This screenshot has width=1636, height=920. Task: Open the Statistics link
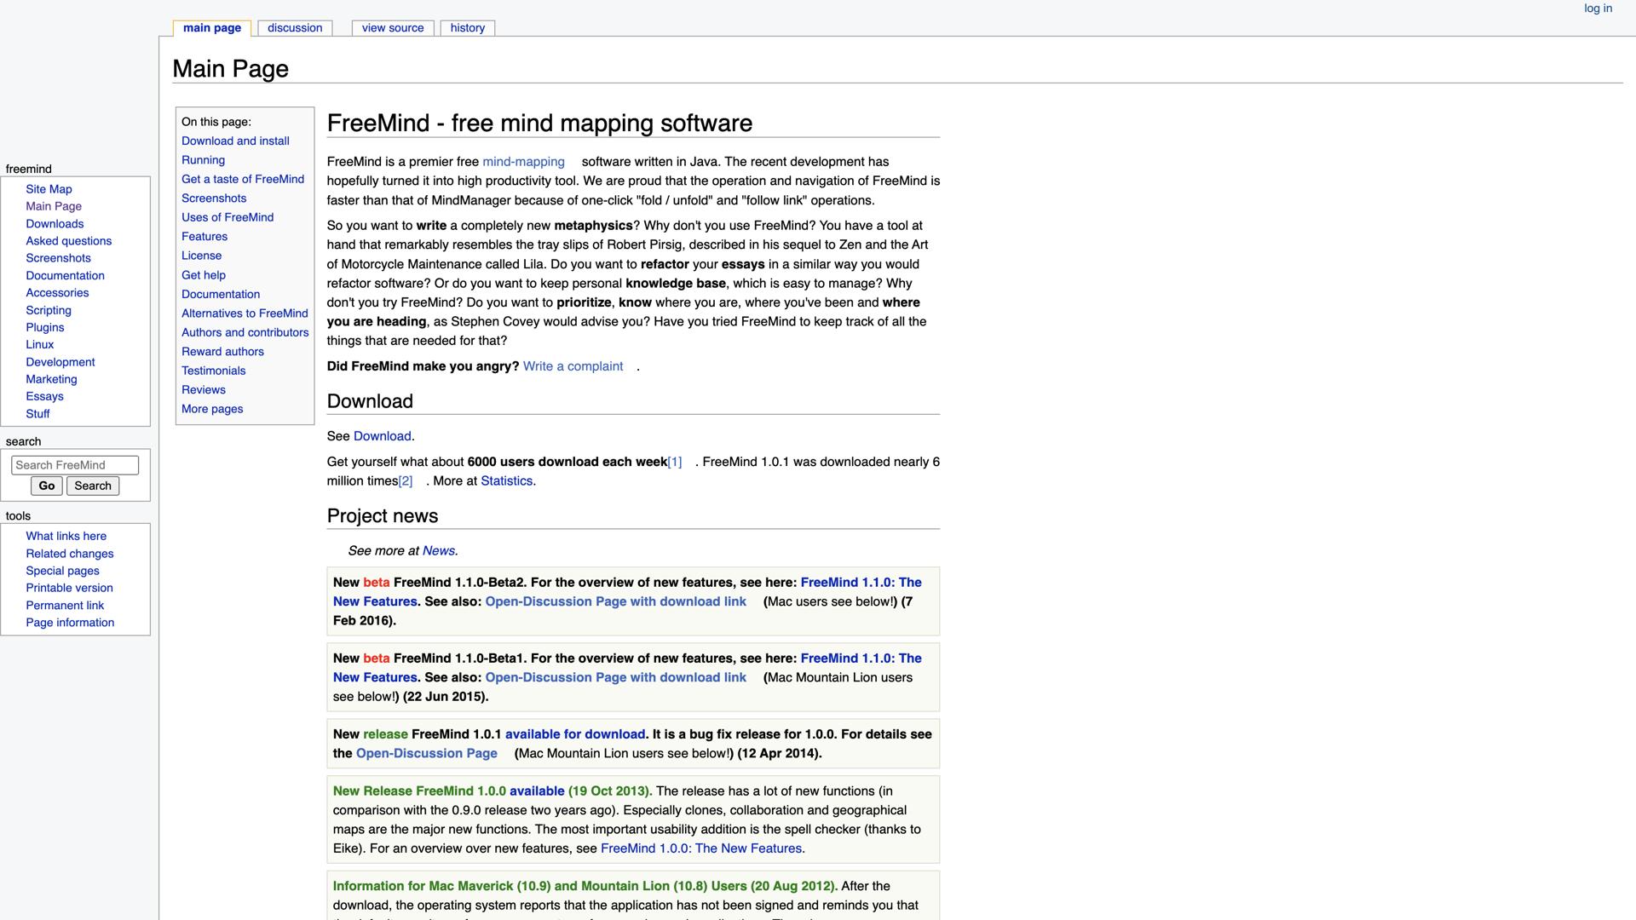click(x=506, y=481)
